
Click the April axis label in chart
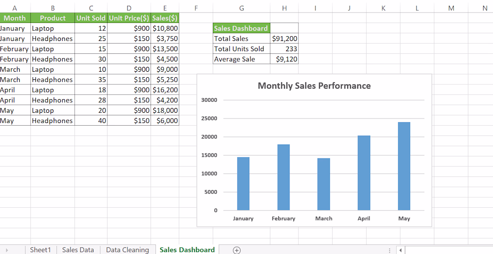[x=364, y=219]
